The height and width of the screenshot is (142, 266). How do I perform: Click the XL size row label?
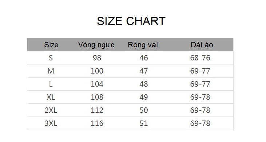51,97
